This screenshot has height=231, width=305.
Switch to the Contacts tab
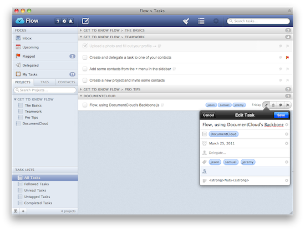[67, 82]
